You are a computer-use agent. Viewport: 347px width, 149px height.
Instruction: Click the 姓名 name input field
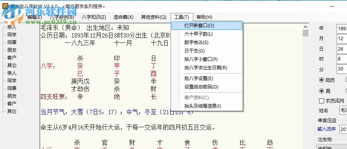tap(343, 110)
